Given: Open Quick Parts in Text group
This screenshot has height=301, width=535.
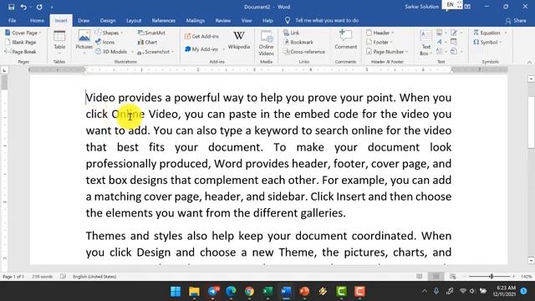Looking at the screenshot, I should 441,33.
